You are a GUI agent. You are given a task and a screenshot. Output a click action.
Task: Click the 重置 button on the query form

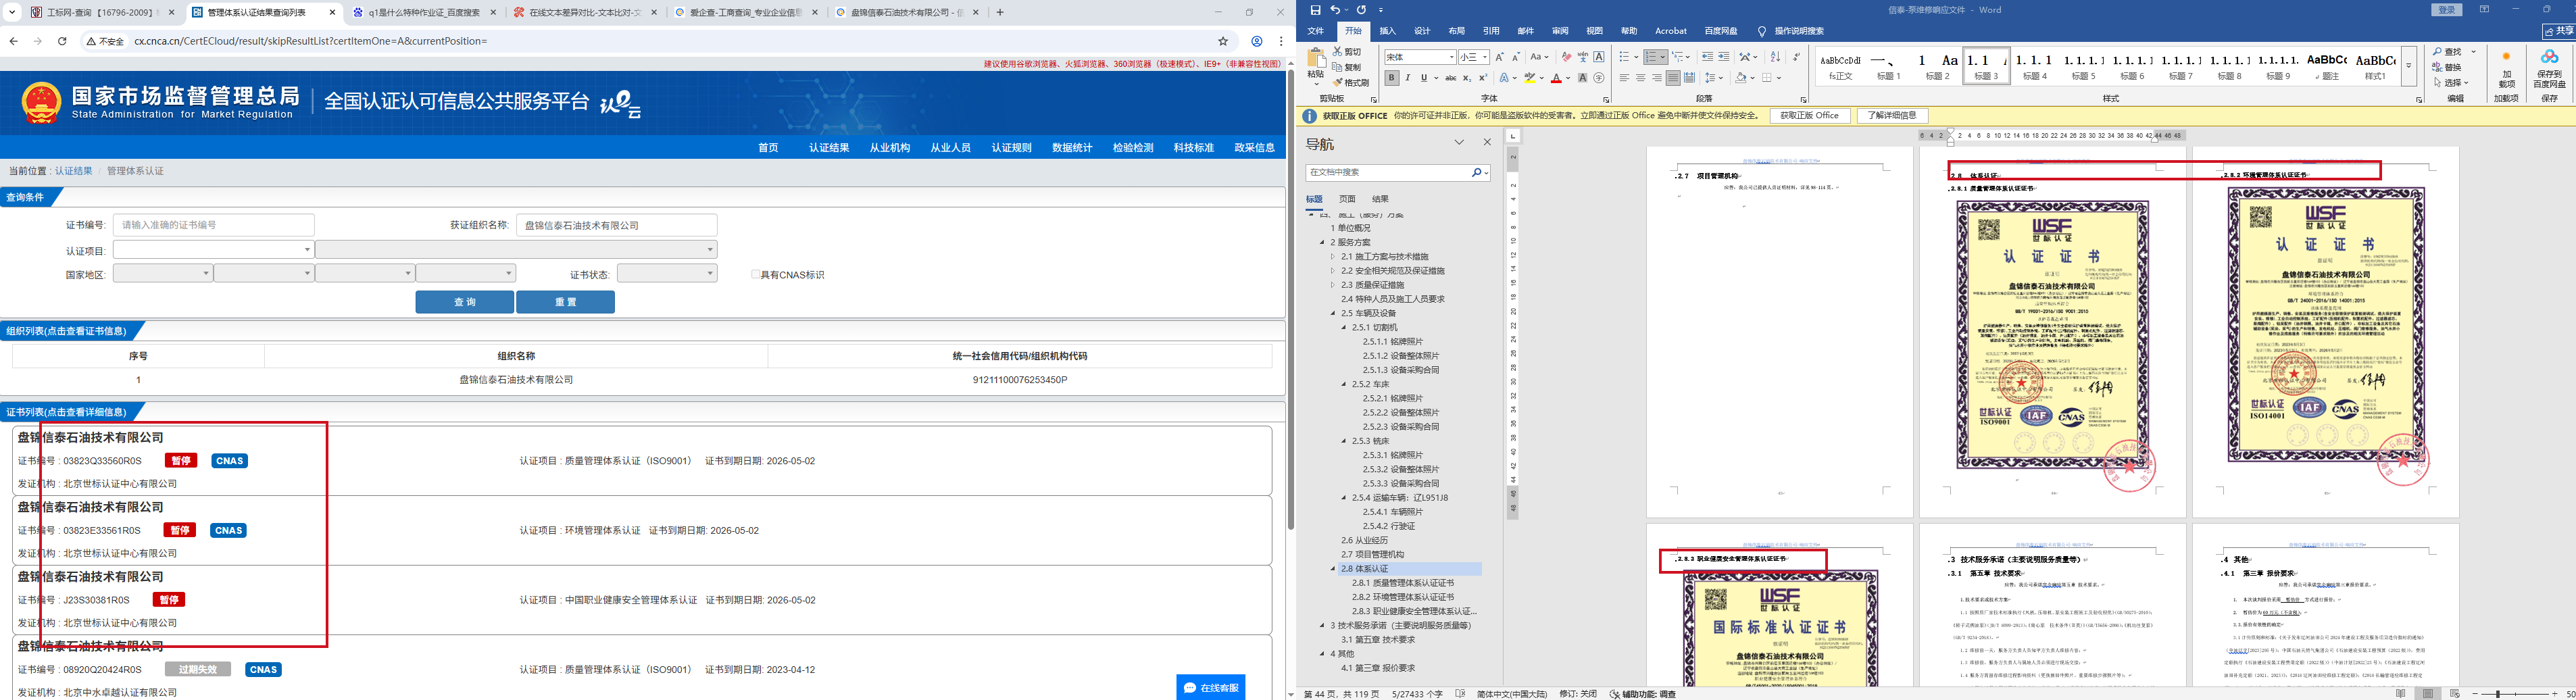click(x=566, y=302)
